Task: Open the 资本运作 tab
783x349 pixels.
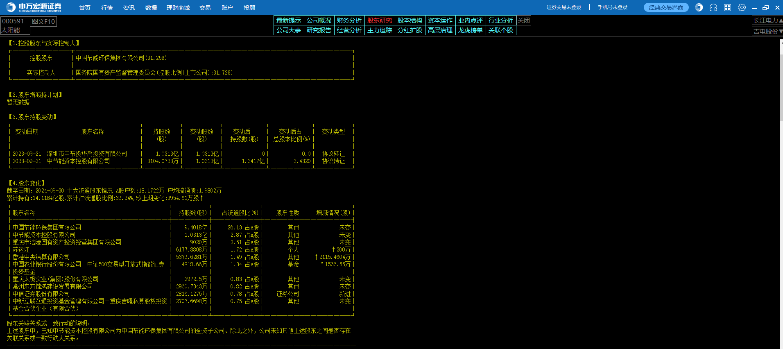Action: click(x=440, y=20)
